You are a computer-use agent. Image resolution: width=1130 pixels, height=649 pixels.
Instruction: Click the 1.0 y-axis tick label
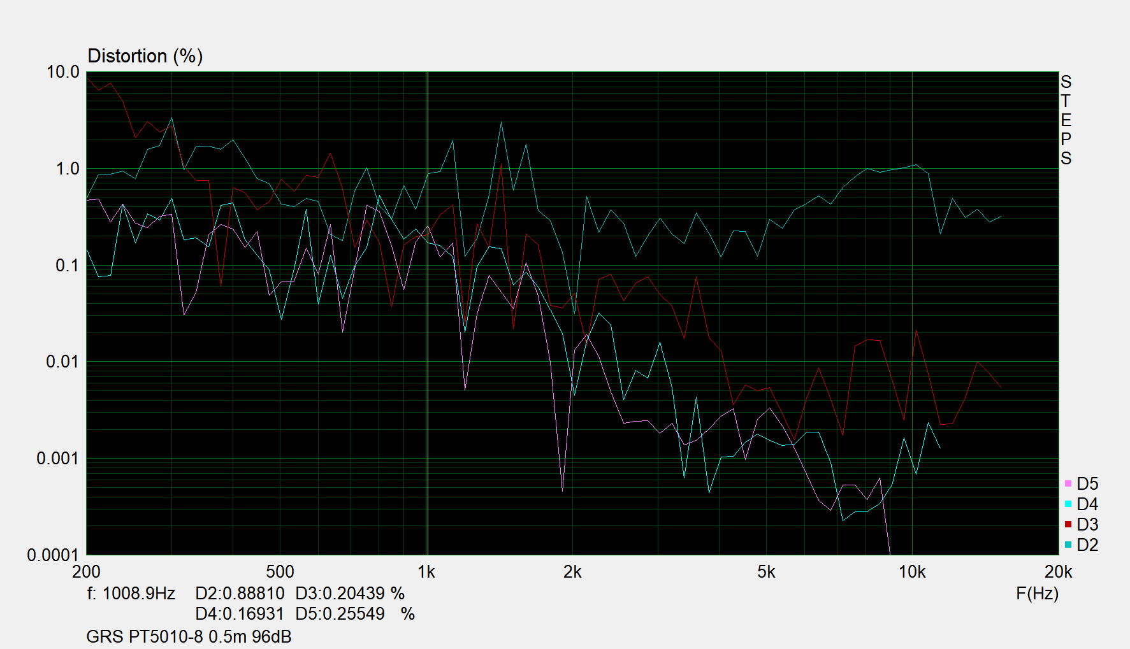(68, 169)
